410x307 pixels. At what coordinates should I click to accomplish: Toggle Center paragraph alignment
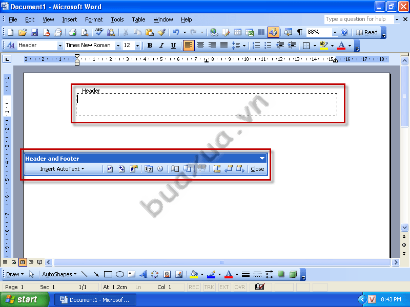click(200, 46)
